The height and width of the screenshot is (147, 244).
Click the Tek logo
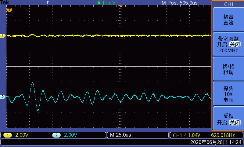5,2
